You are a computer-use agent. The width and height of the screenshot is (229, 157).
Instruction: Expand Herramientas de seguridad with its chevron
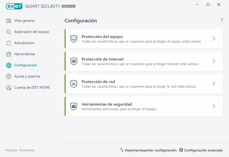[214, 106]
